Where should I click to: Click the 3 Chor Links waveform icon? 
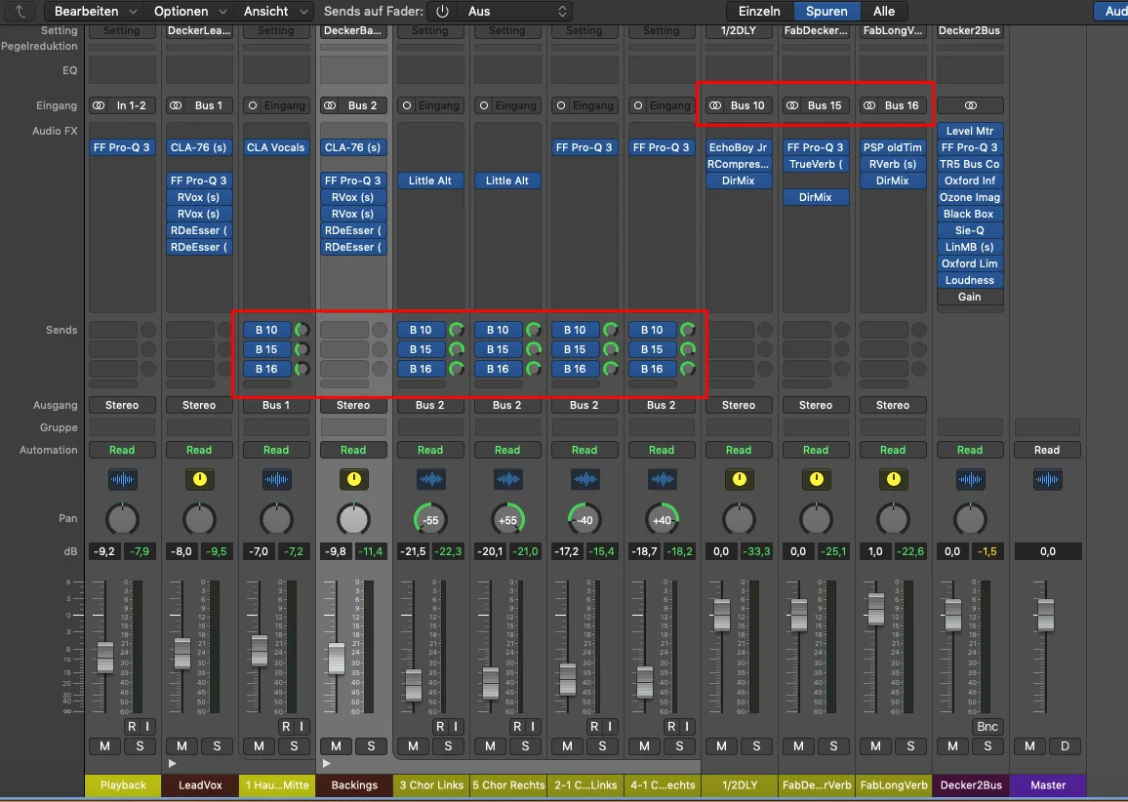[430, 479]
